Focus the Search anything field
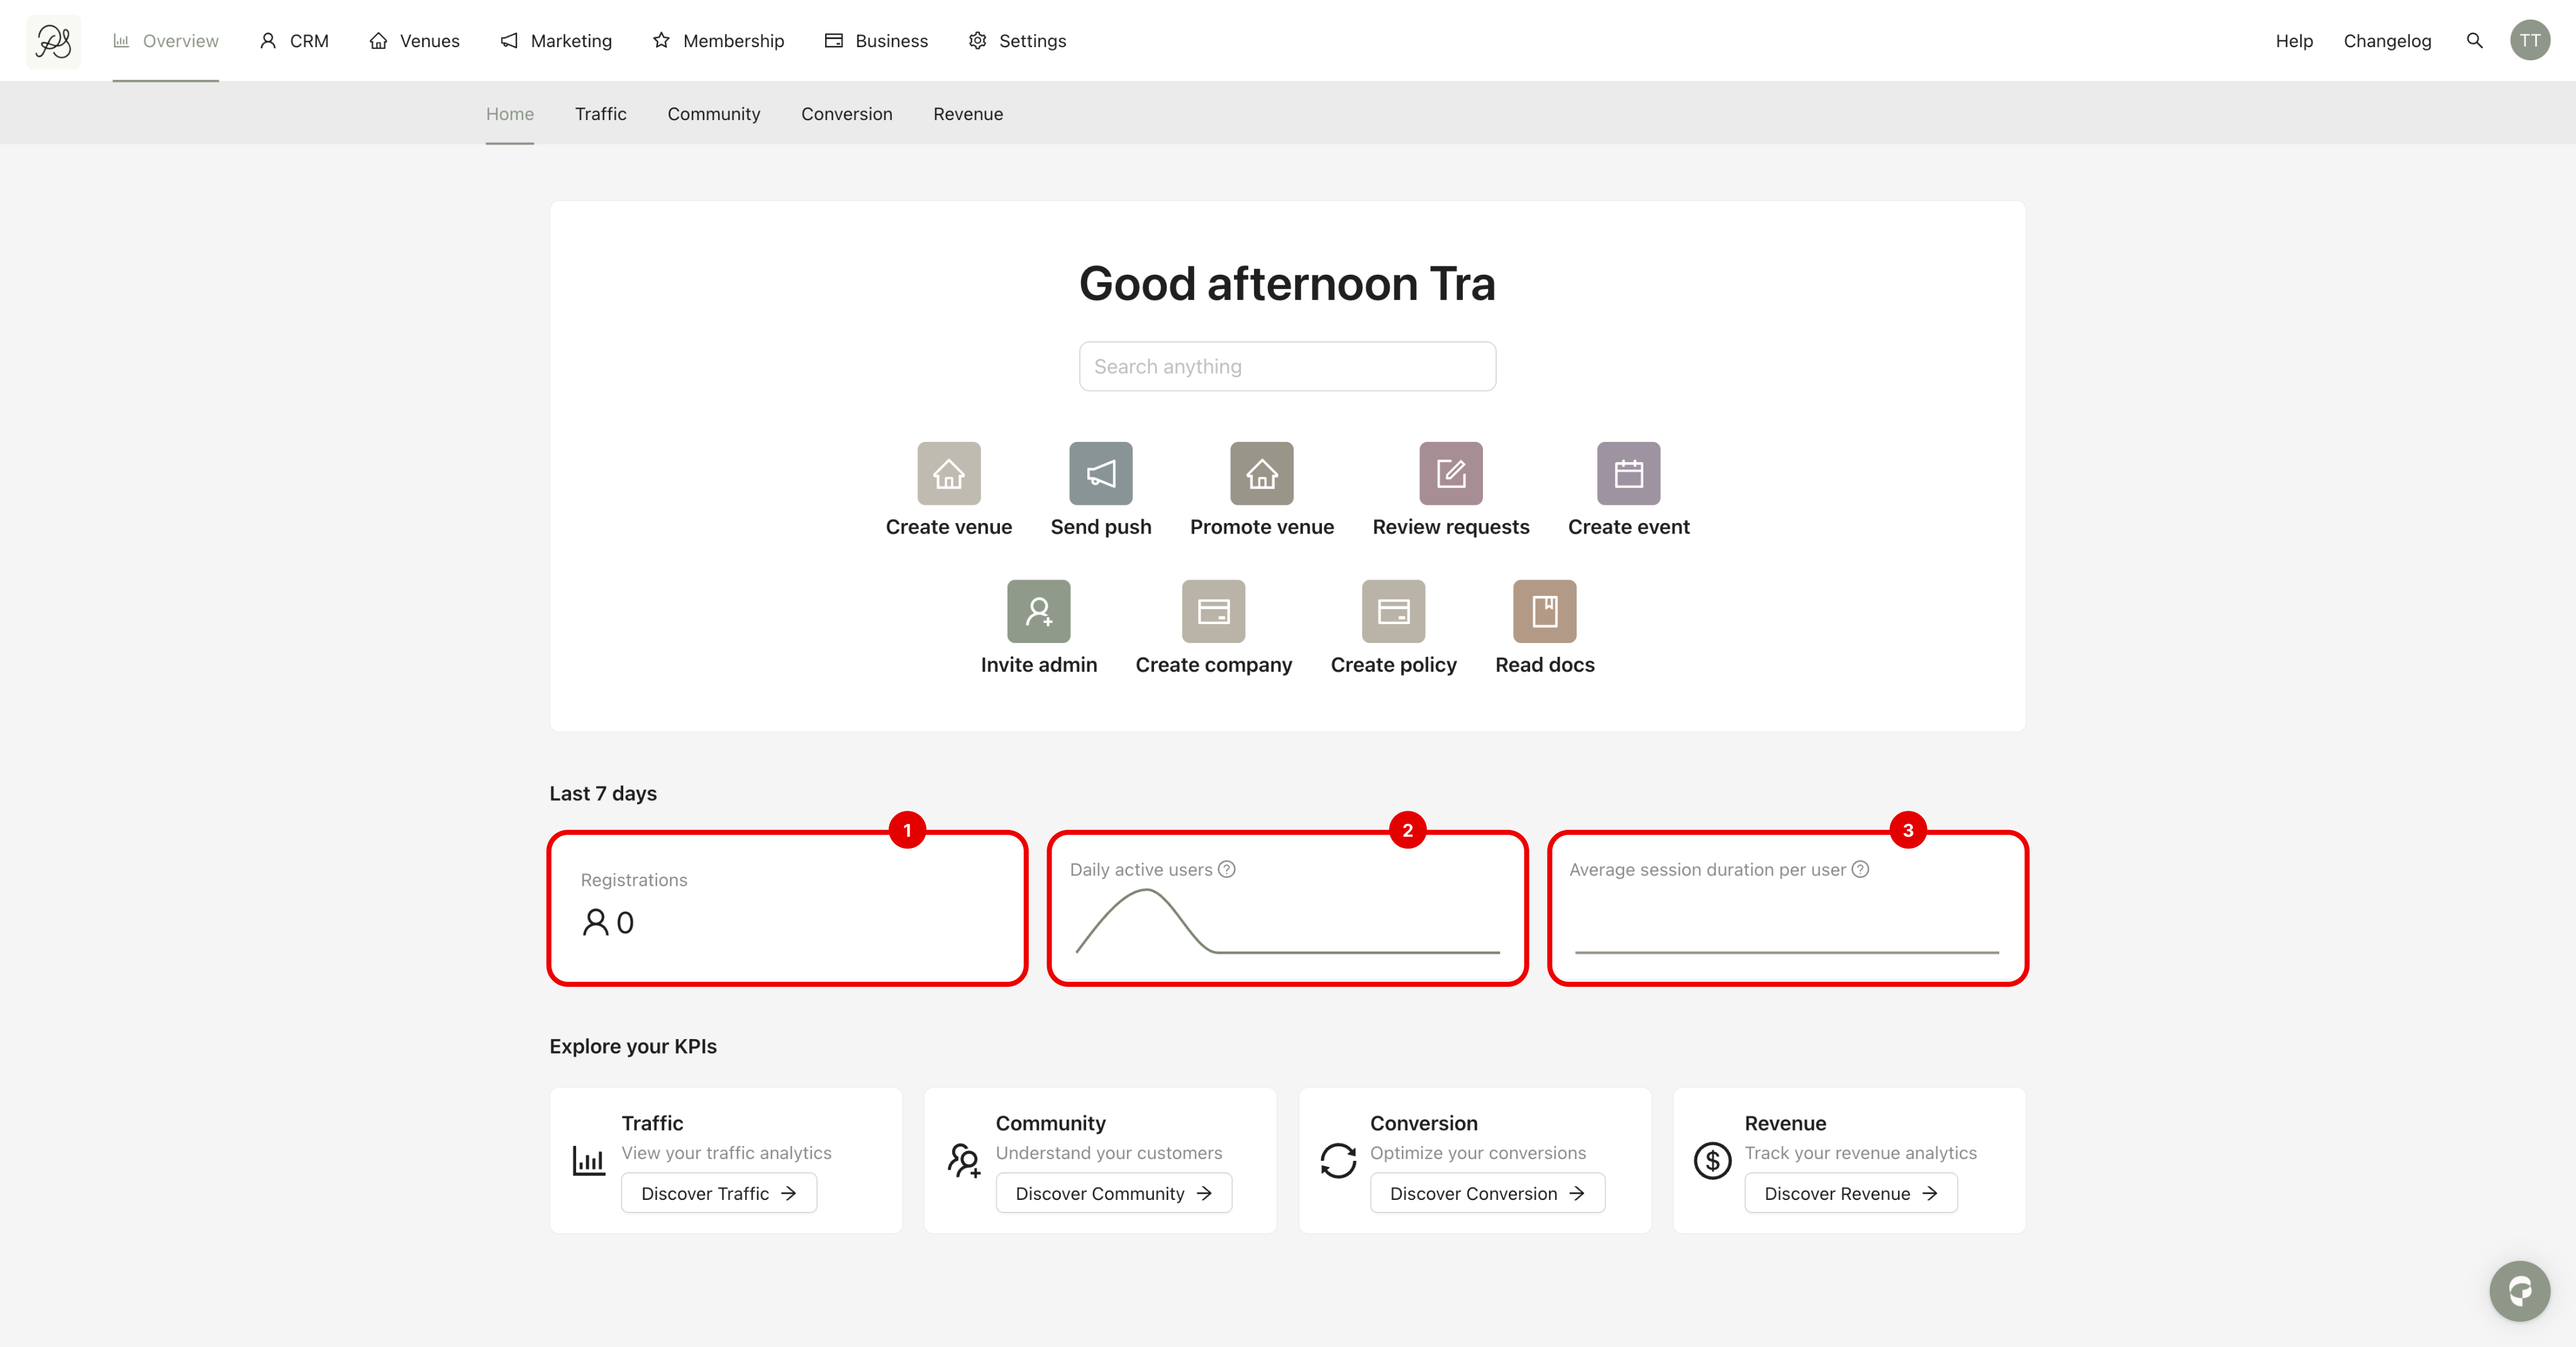2576x1347 pixels. (1287, 366)
